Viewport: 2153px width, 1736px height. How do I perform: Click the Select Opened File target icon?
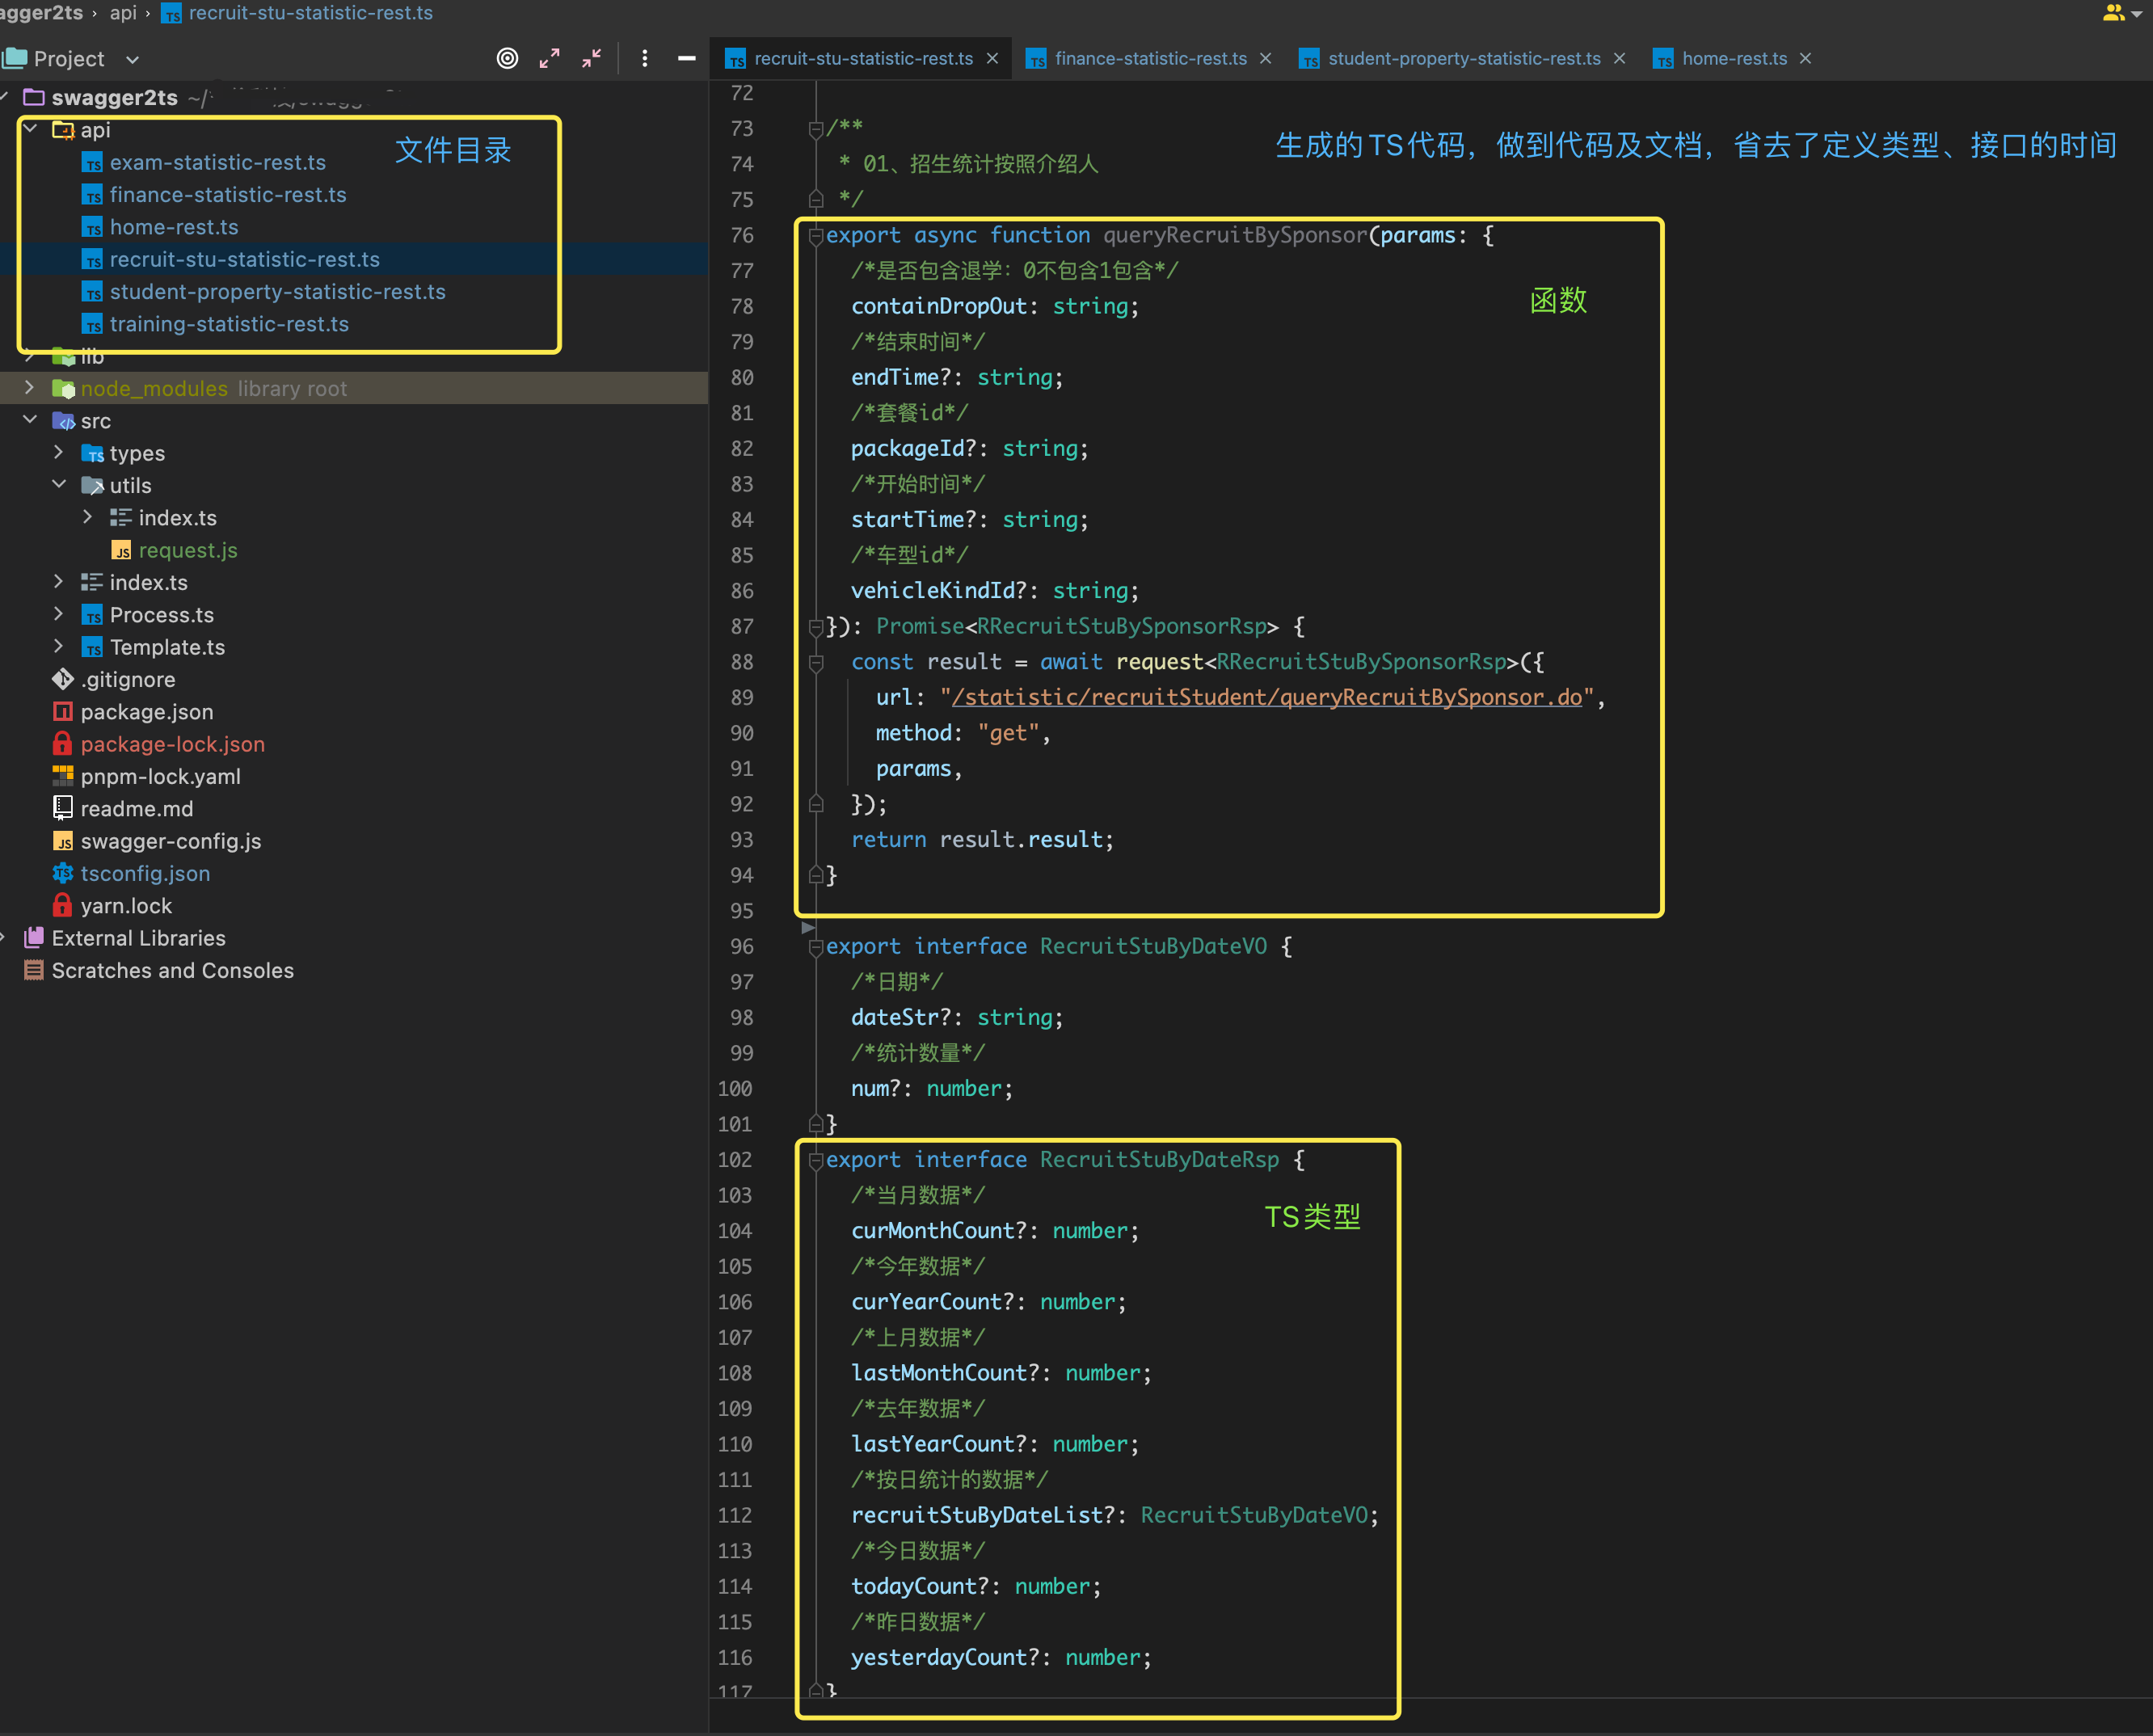tap(507, 58)
